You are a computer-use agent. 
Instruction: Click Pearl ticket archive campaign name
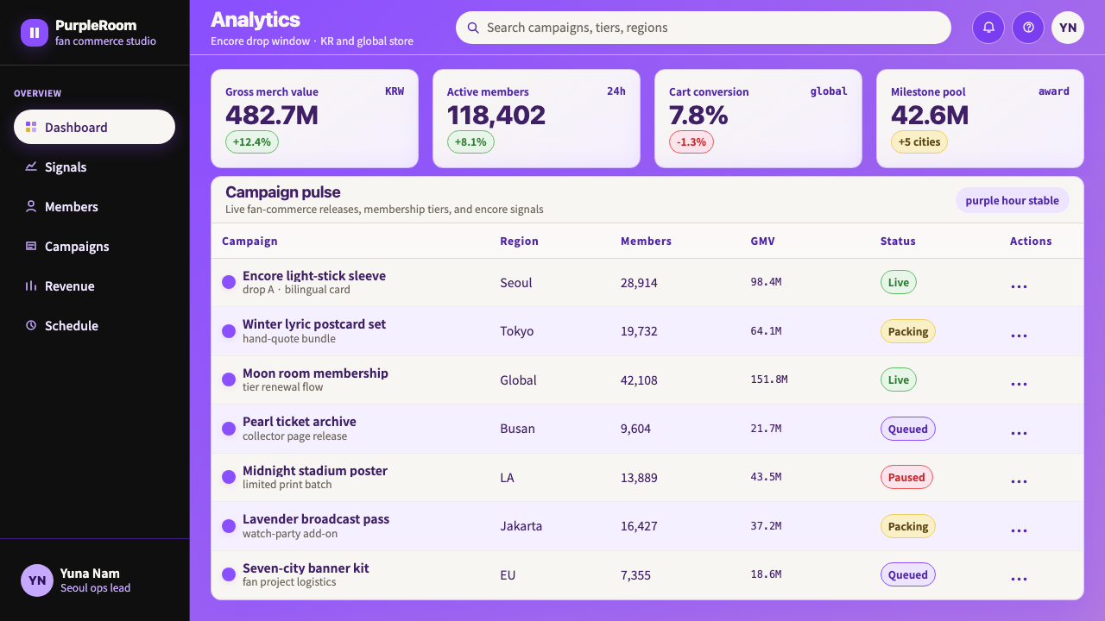[300, 422]
